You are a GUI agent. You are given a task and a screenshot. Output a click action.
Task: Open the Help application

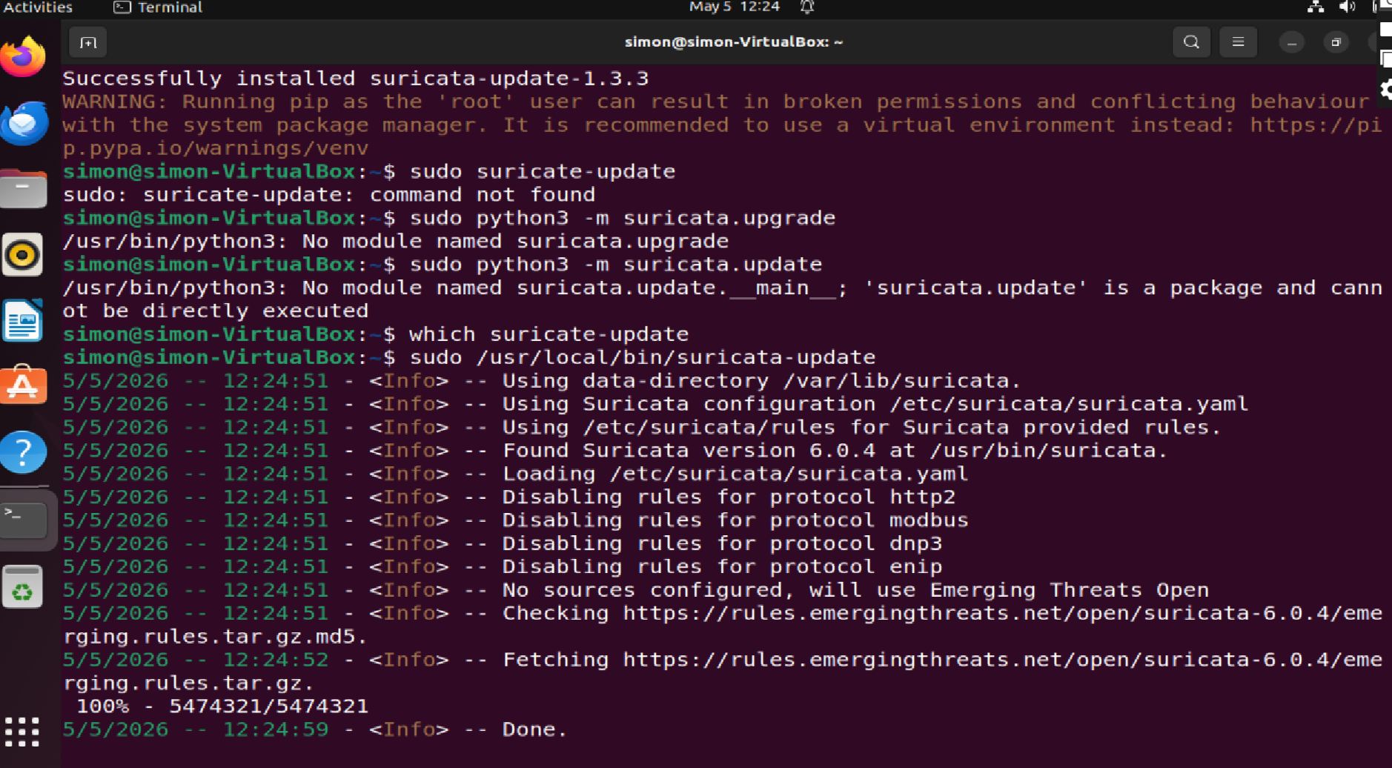coord(23,452)
